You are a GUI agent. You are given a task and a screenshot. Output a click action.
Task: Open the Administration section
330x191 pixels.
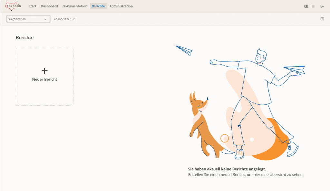coord(121,6)
